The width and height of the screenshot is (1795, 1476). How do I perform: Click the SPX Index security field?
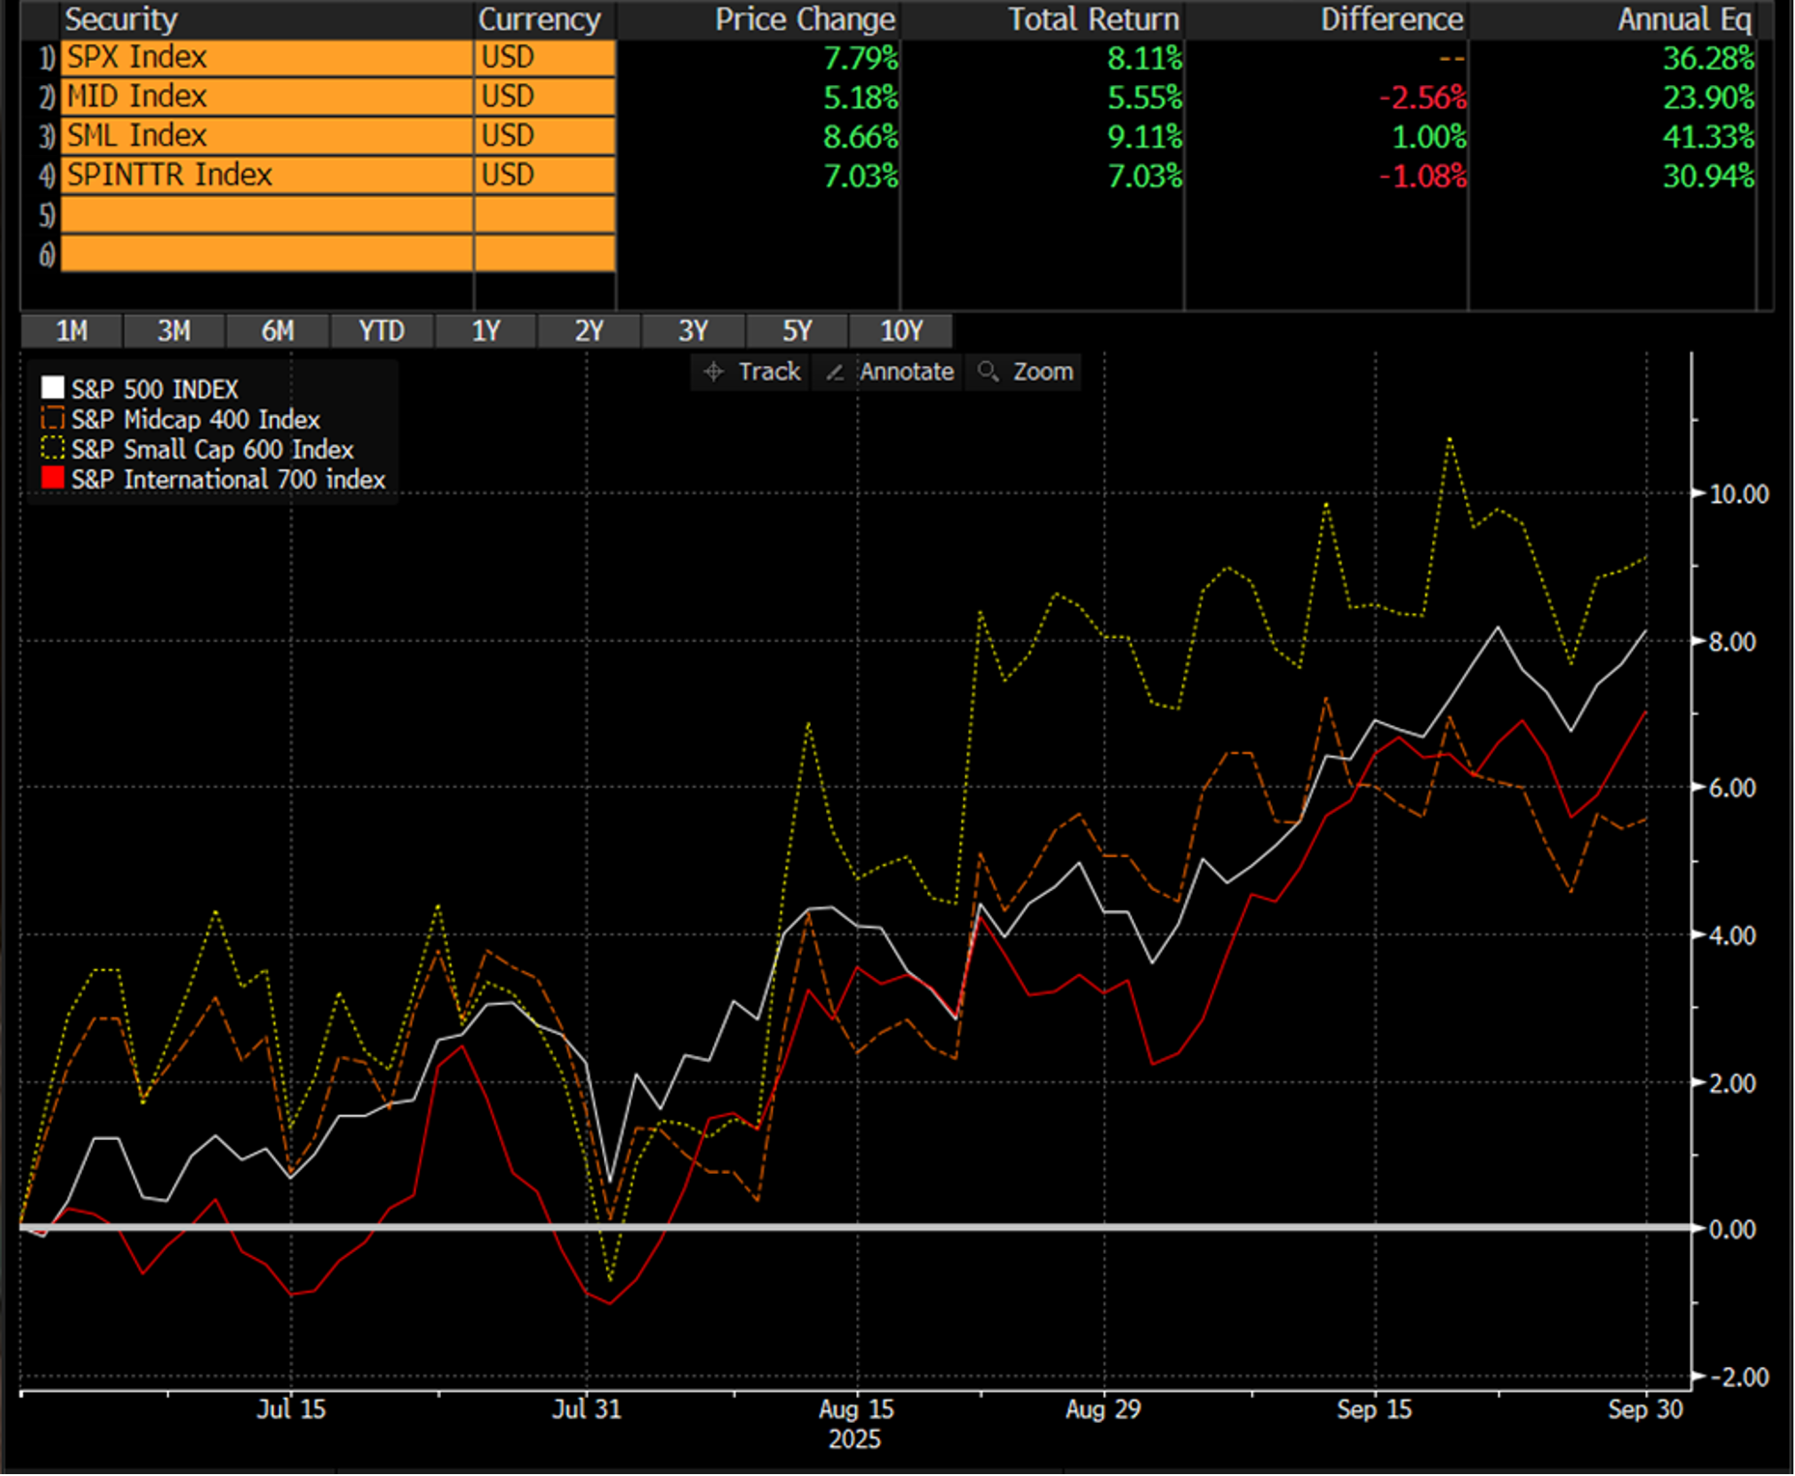pos(266,58)
